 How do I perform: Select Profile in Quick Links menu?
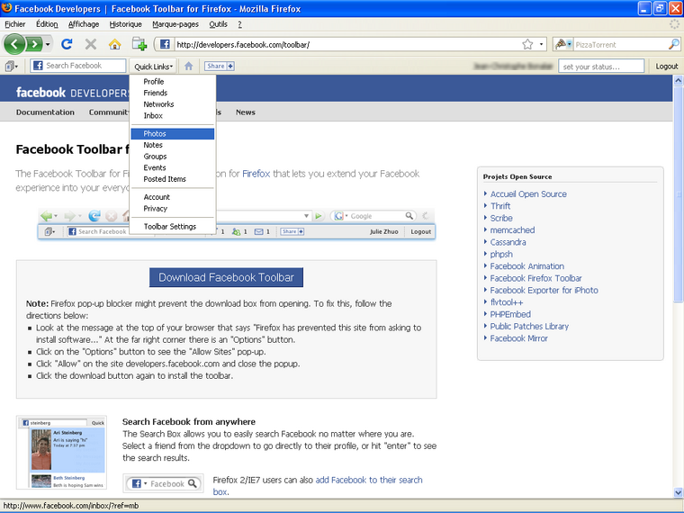coord(172,82)
